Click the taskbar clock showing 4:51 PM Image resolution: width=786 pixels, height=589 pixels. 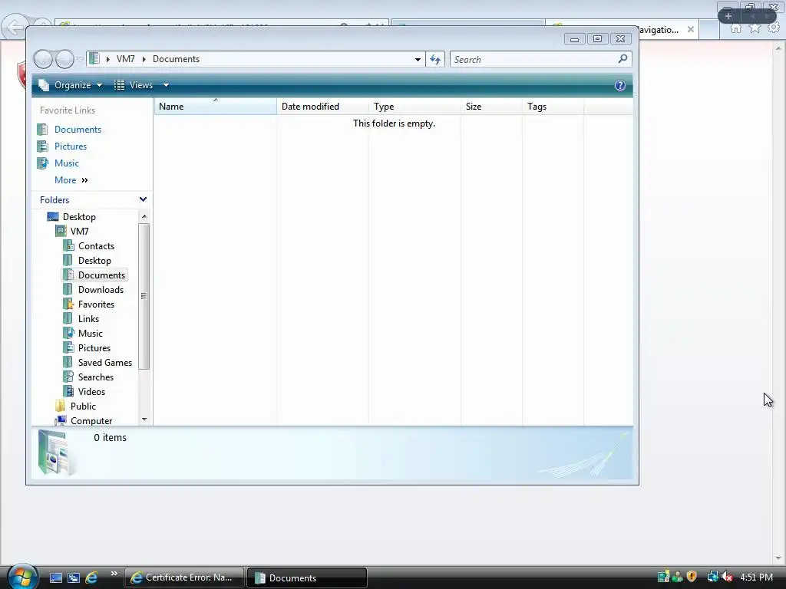[756, 577]
